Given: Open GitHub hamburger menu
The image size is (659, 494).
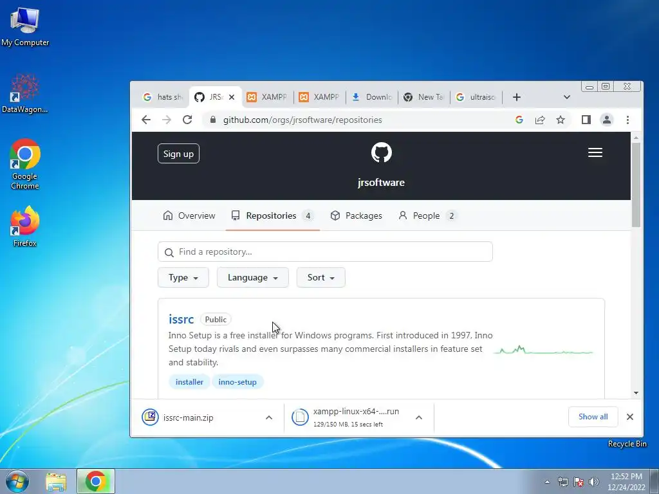Looking at the screenshot, I should 595,152.
